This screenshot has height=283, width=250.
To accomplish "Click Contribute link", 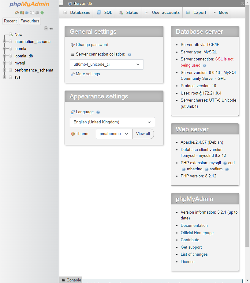I will (190, 240).
